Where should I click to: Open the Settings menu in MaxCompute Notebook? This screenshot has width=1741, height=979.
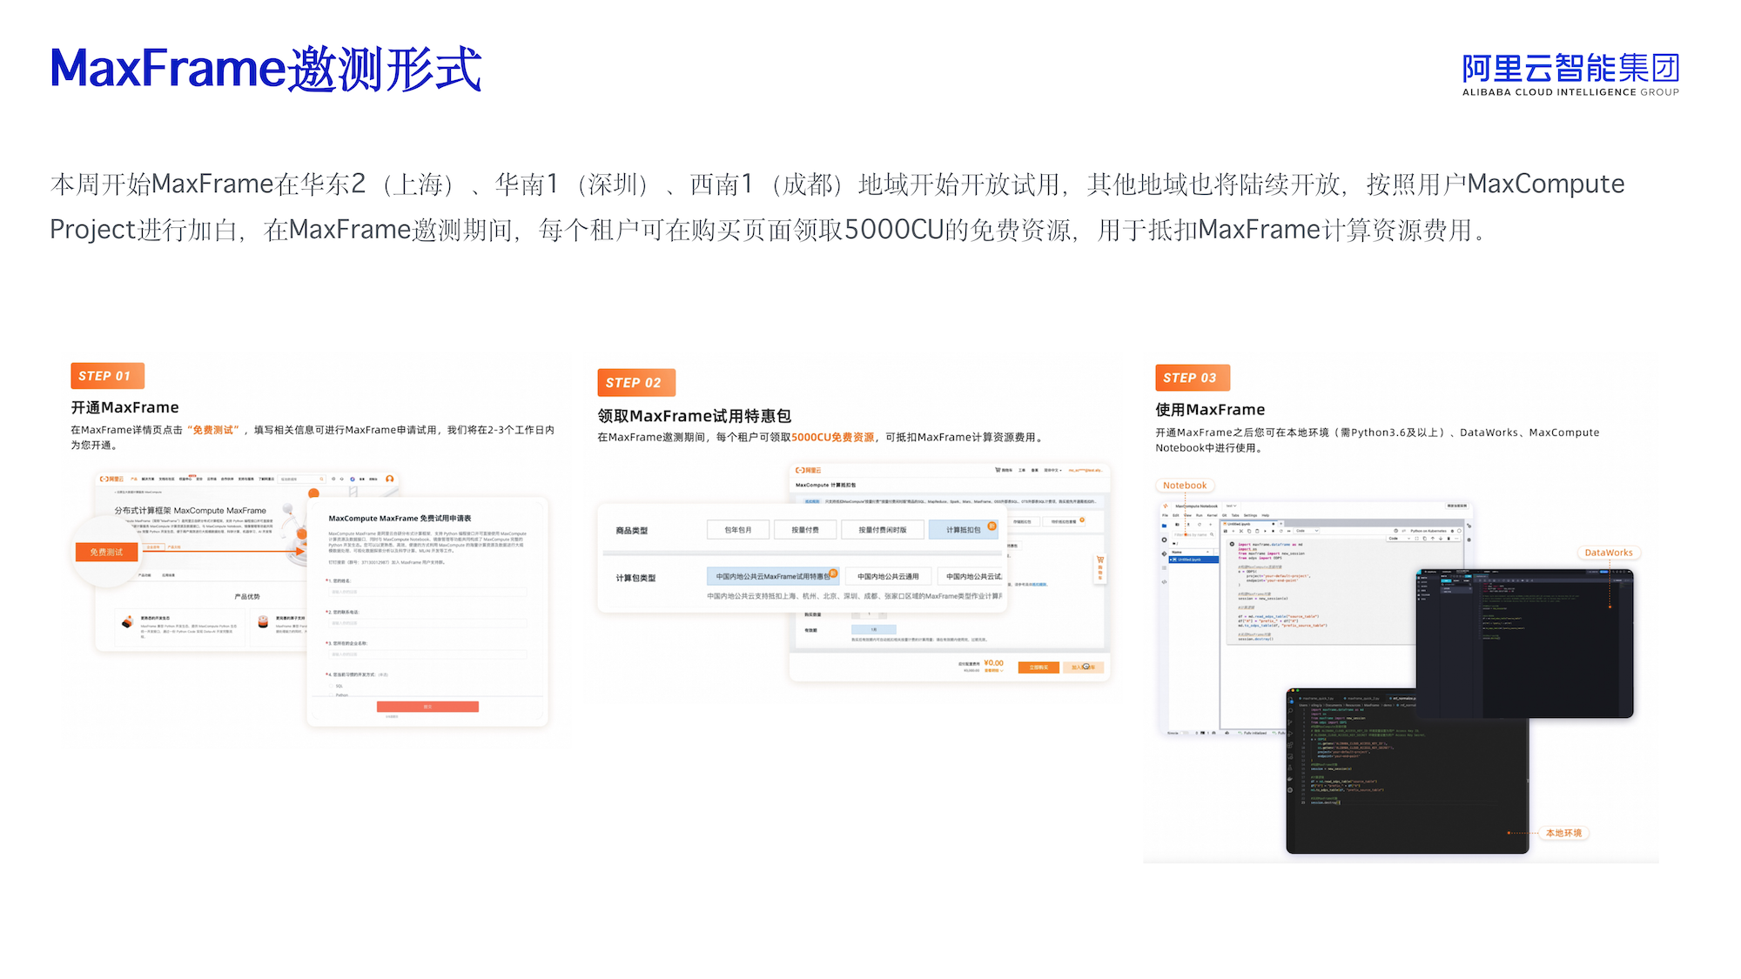(x=1250, y=515)
